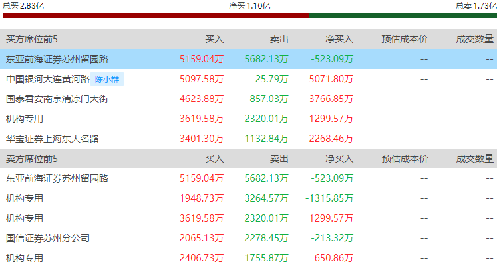
Task: Open 国信证券苏州分公司 seller seat
Action: coord(48,238)
